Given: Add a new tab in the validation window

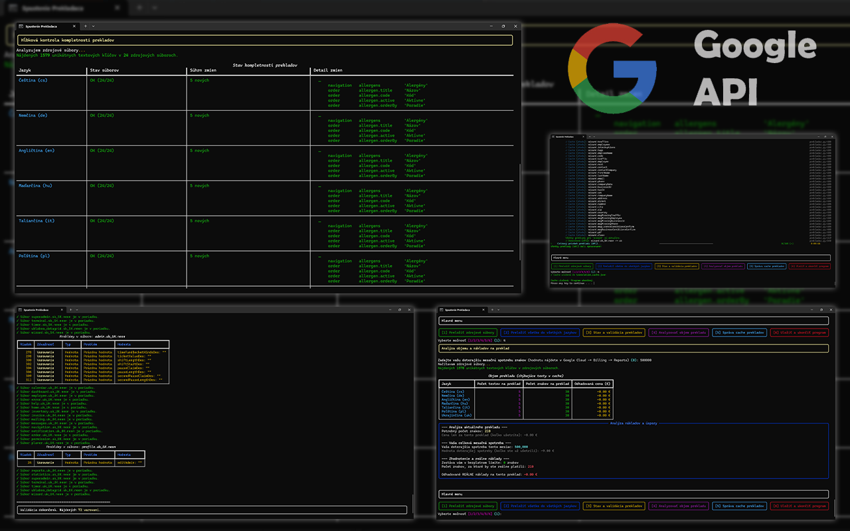Looking at the screenshot, I should 70,309.
